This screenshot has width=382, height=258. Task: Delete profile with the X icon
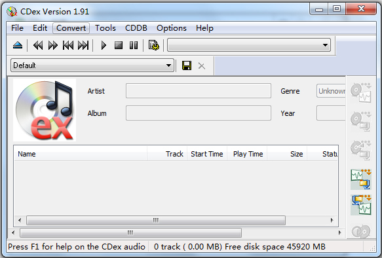click(x=201, y=65)
